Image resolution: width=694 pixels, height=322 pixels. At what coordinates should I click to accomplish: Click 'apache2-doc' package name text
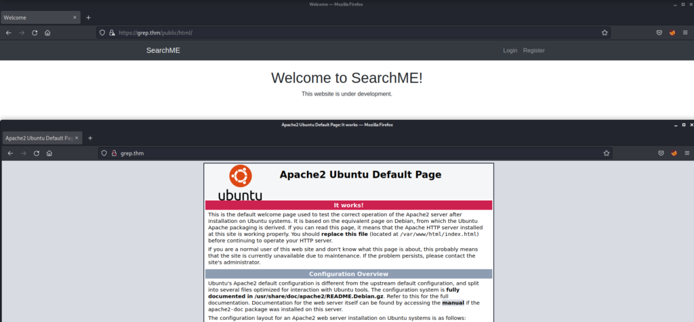click(x=225, y=310)
